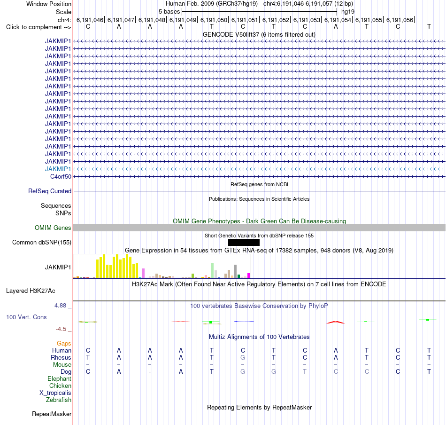Click 'Short Genetic Variants from dbSNP' title
The image size is (446, 425).
(259, 236)
